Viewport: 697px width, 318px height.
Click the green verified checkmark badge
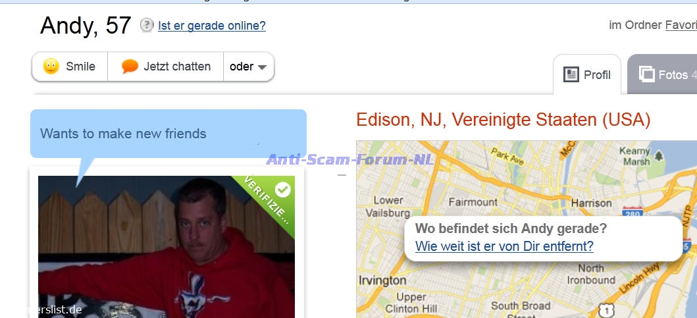click(283, 190)
